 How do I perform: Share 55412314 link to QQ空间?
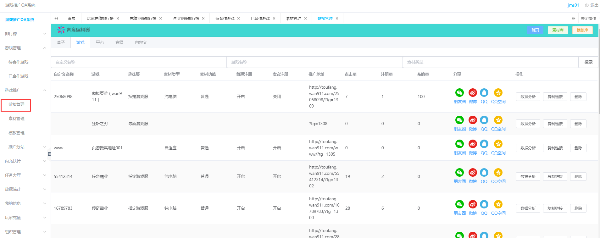[498, 173]
